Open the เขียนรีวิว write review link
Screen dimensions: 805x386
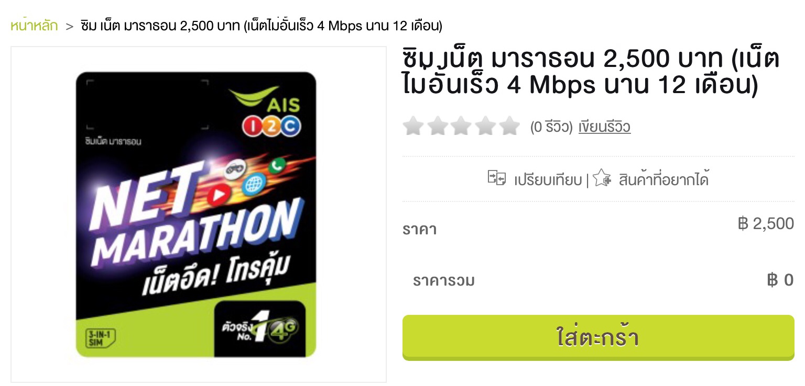(604, 127)
